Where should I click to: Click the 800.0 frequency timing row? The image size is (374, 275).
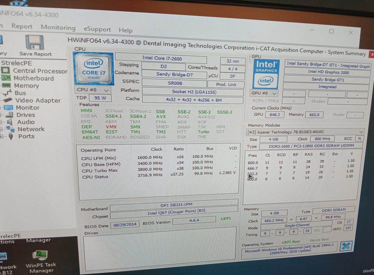click(x=301, y=162)
